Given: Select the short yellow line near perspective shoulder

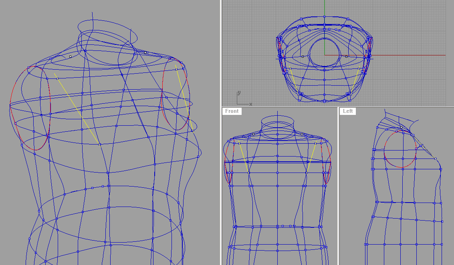Looking at the screenshot, I should tap(184, 98).
